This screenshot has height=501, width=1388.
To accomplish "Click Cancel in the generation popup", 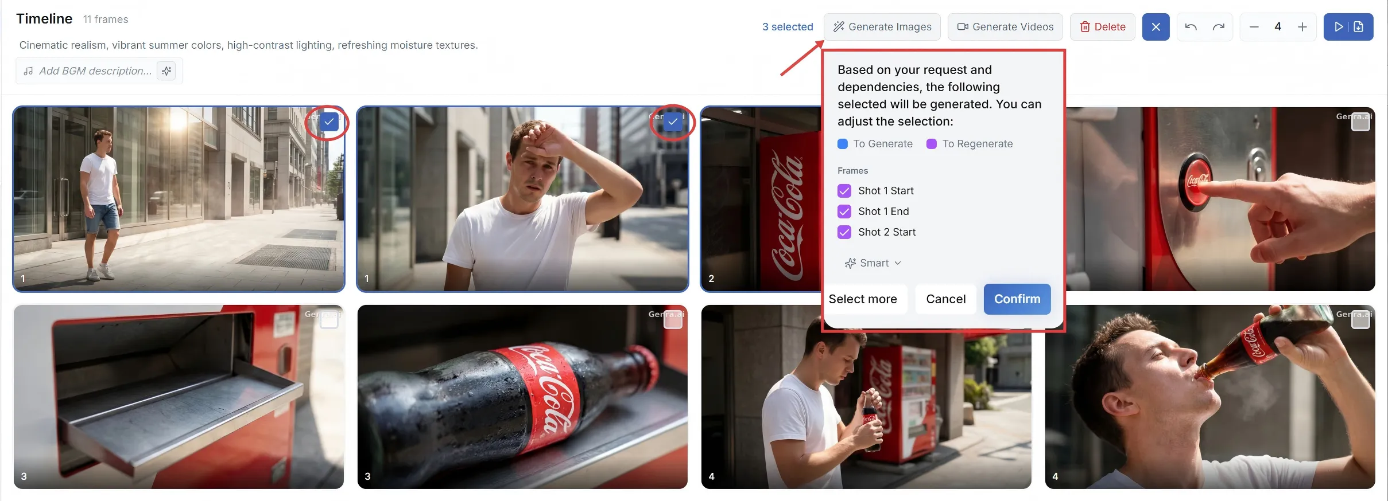I will pos(945,299).
